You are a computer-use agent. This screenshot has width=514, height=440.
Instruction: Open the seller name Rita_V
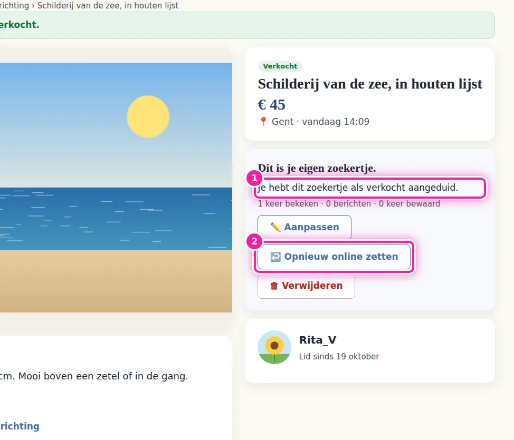click(x=318, y=340)
